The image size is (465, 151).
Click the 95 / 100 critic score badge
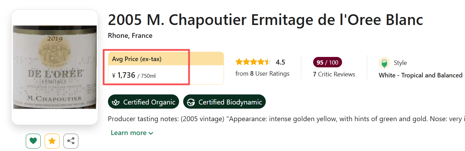pyautogui.click(x=327, y=62)
